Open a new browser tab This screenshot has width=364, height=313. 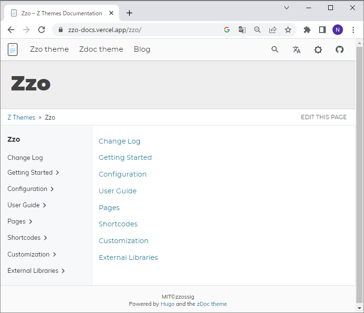click(129, 13)
